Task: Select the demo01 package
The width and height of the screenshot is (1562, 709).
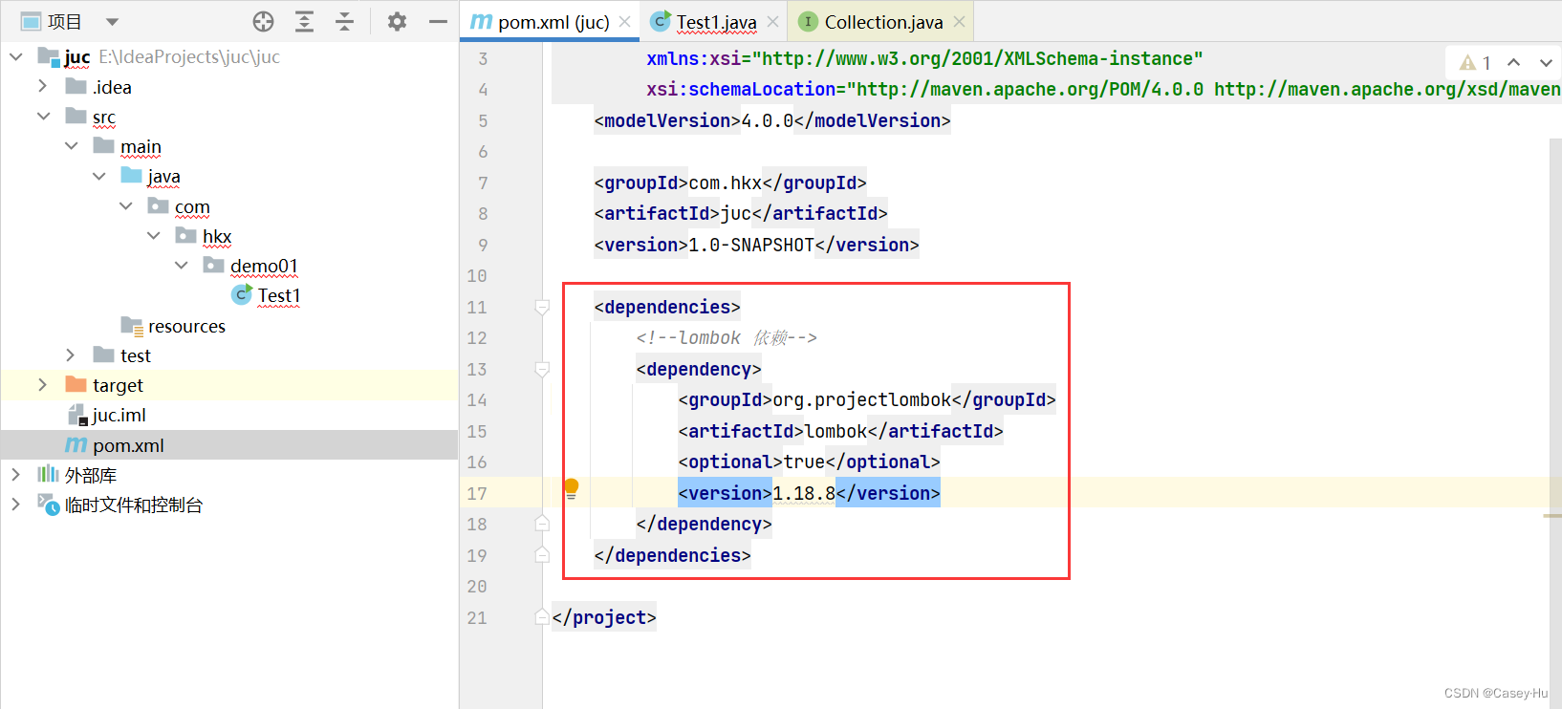Action: pyautogui.click(x=264, y=266)
